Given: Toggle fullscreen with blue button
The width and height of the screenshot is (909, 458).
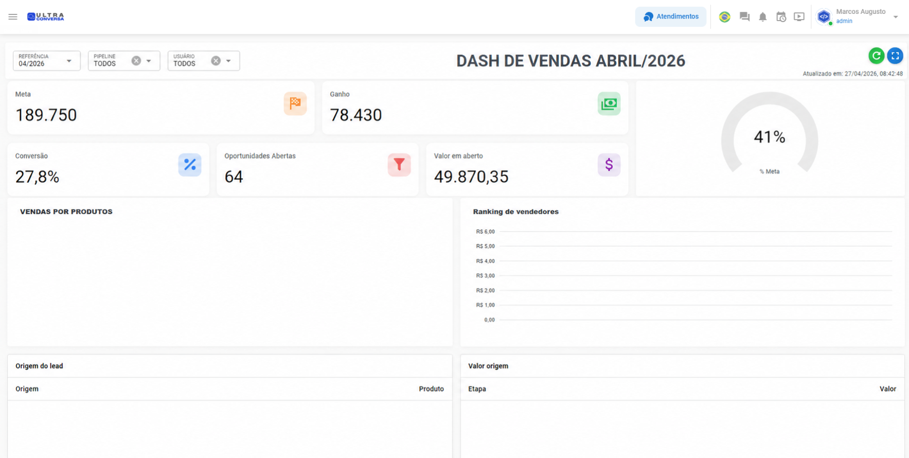Looking at the screenshot, I should coord(895,56).
